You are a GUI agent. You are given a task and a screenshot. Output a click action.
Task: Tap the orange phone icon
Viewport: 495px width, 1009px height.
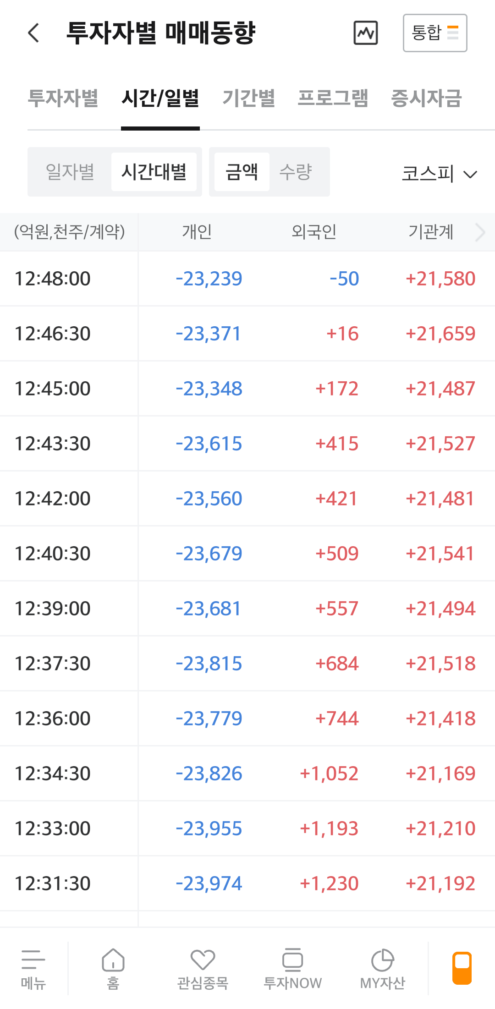[462, 968]
